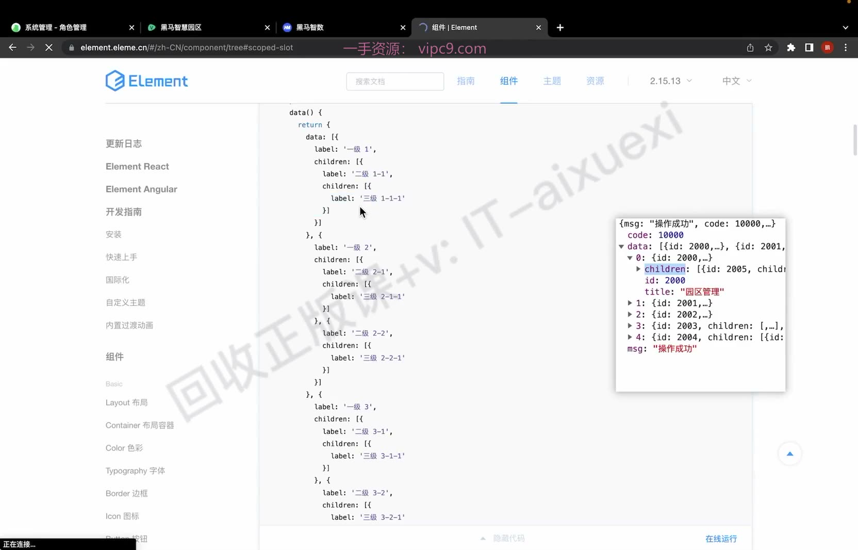Viewport: 858px width, 550px height.
Task: Collapse the 0: {id: 2000} entry
Action: (x=630, y=258)
